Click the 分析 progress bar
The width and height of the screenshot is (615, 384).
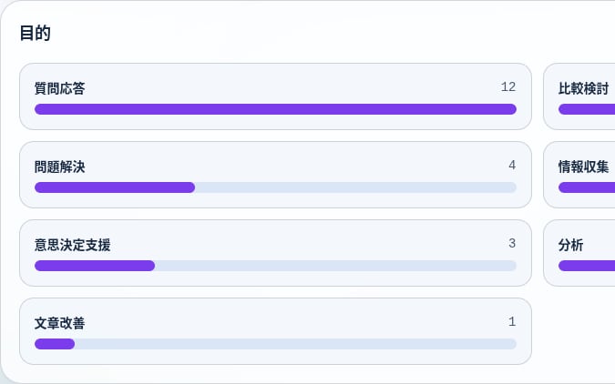(x=587, y=266)
